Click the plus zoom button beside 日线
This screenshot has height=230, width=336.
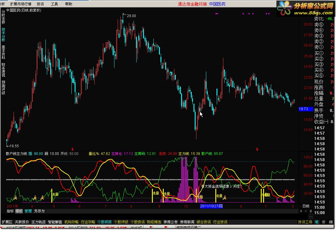(x=301, y=211)
